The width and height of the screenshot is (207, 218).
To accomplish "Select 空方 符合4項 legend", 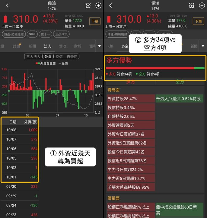I will [x=148, y=74].
